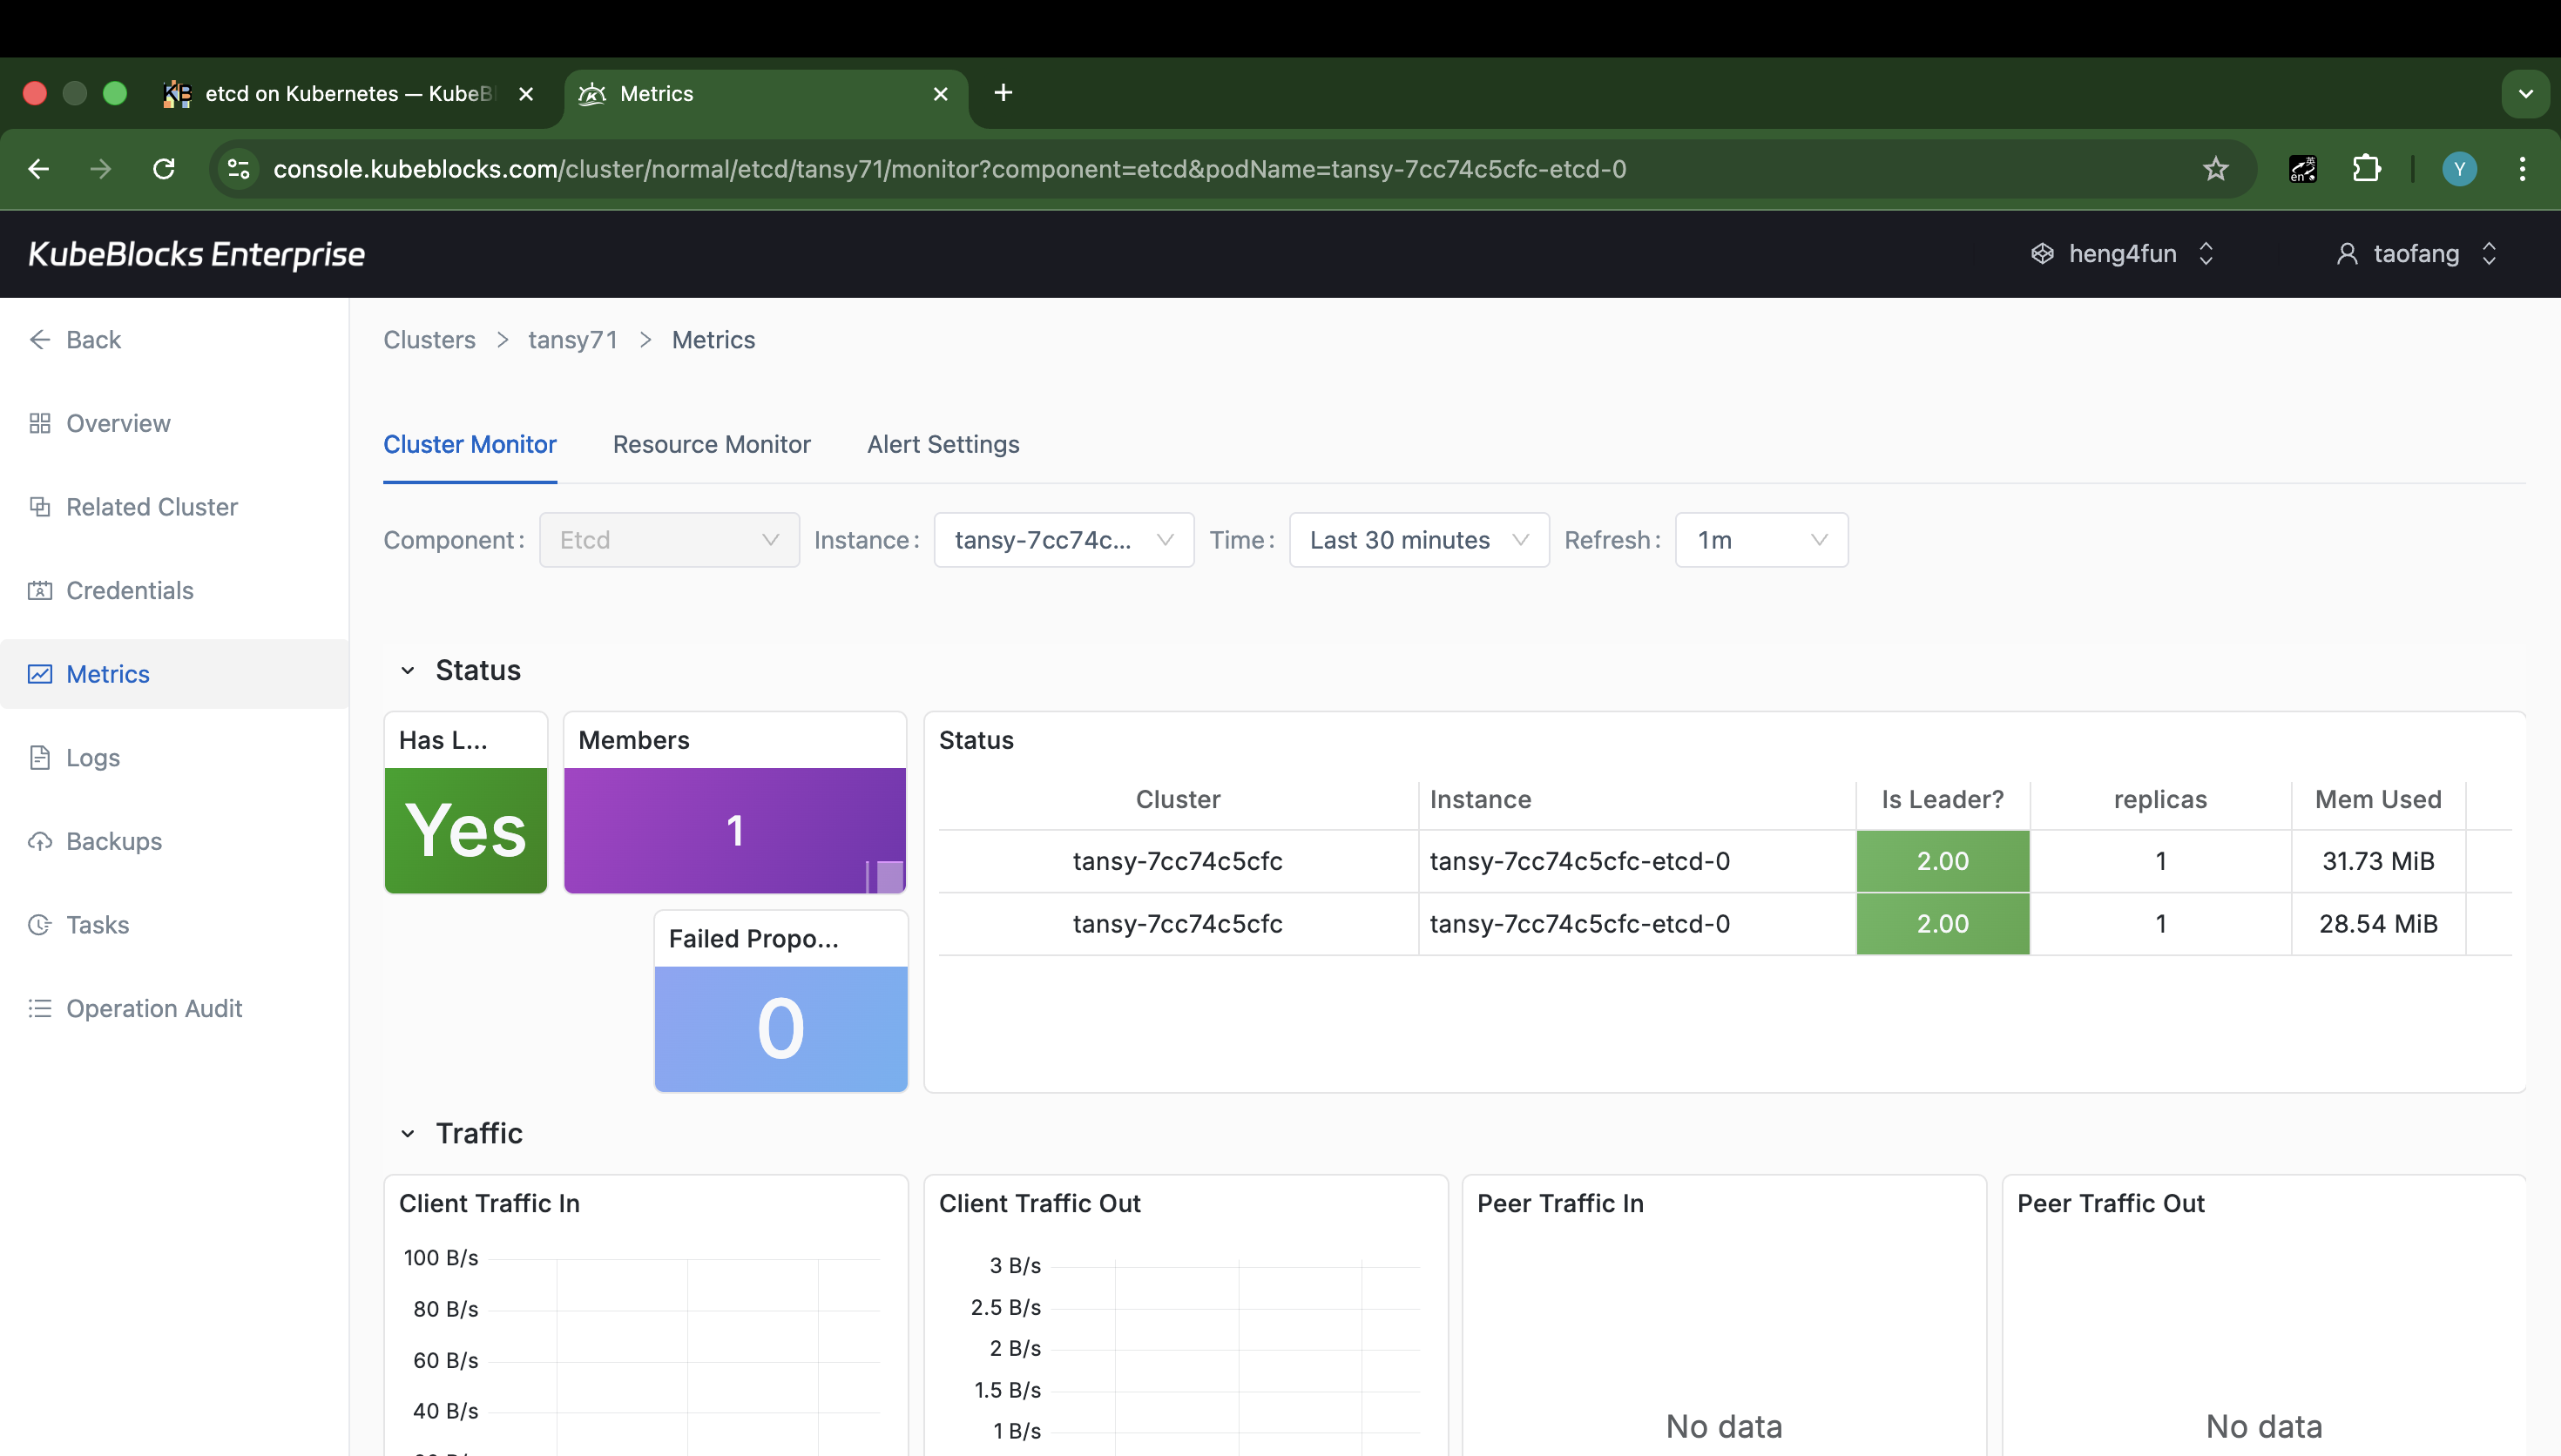This screenshot has height=1456, width=2561.
Task: Click the Overview grid icon
Action: [x=40, y=424]
